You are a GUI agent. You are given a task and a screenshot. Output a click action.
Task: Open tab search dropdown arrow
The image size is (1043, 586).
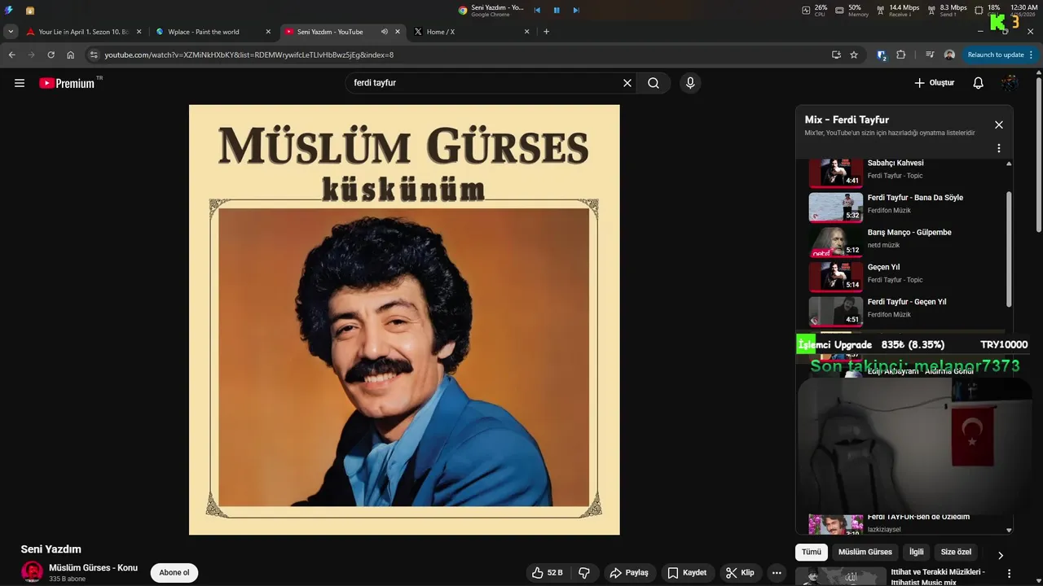tap(11, 32)
